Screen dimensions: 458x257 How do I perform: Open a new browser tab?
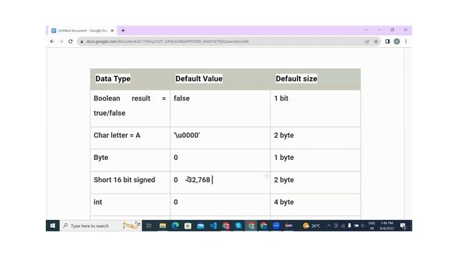(123, 30)
